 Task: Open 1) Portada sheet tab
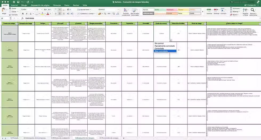[x=14, y=138]
